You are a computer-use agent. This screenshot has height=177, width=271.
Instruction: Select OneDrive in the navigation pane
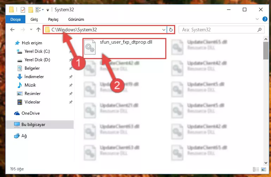(x=27, y=113)
